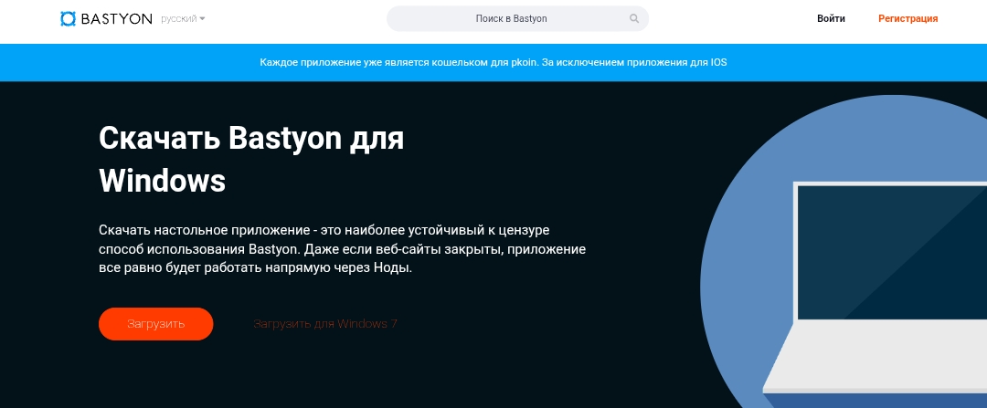The image size is (987, 408).
Task: Click the laptop screen illustration
Action: pyautogui.click(x=891, y=251)
